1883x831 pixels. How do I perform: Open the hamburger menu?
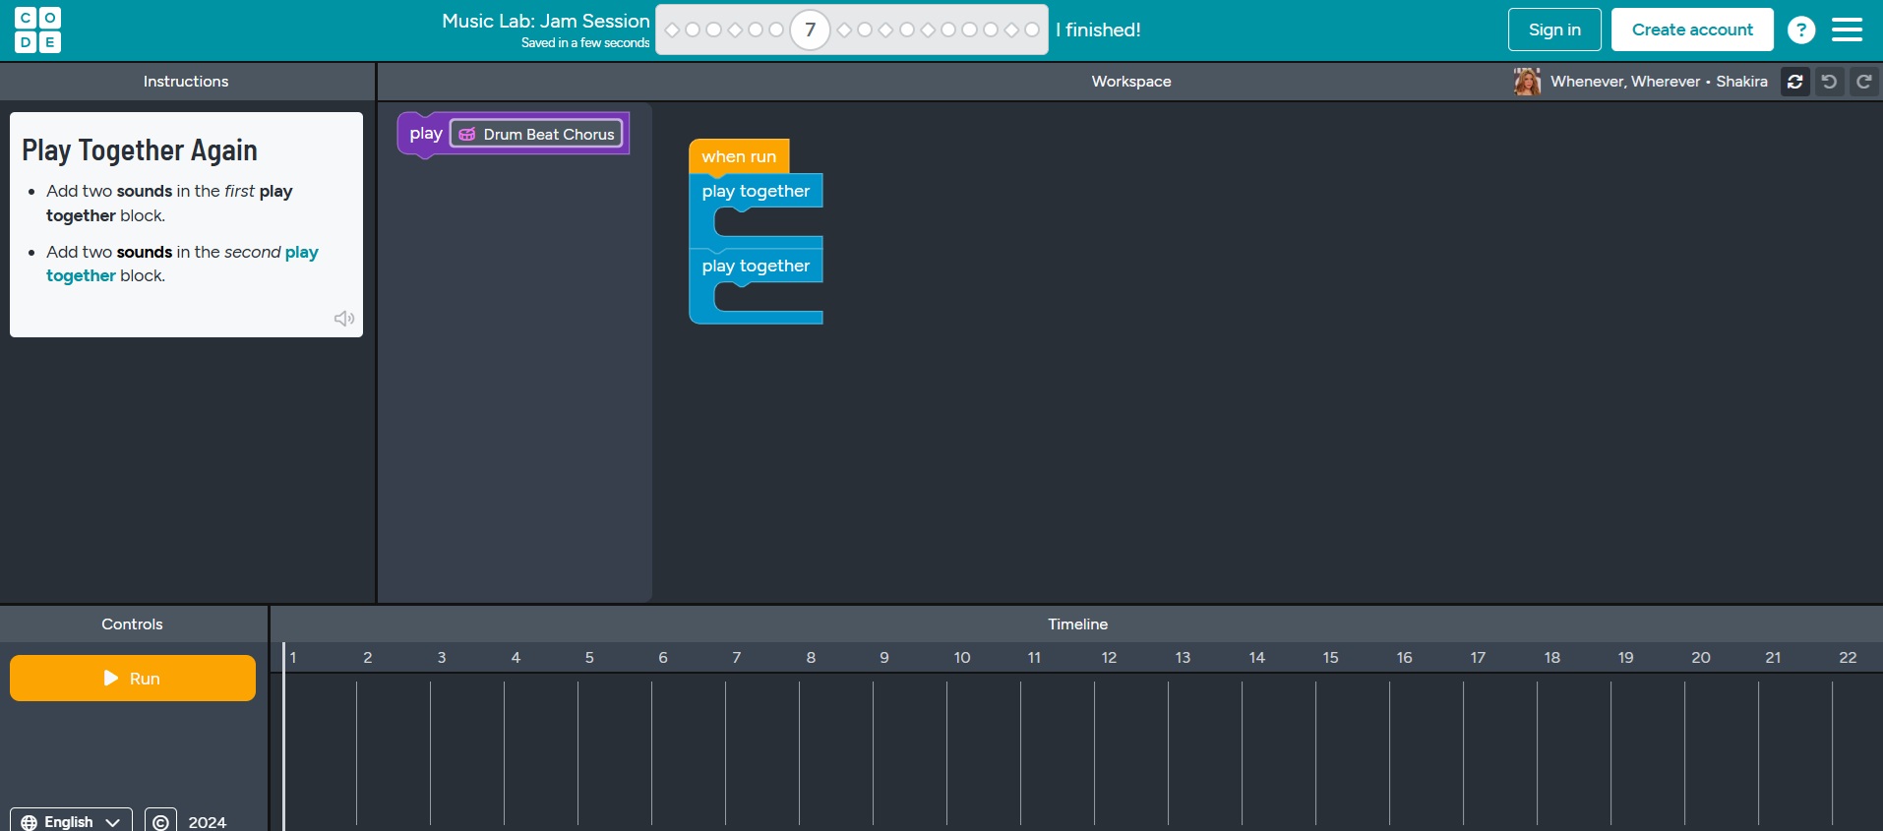click(1847, 30)
